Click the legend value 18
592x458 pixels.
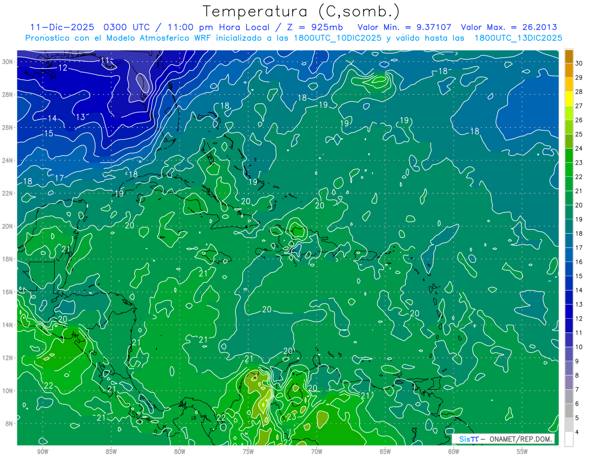[x=579, y=233]
